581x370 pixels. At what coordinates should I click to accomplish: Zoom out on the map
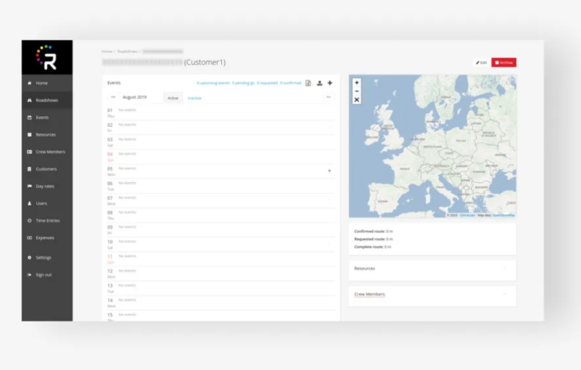point(357,92)
